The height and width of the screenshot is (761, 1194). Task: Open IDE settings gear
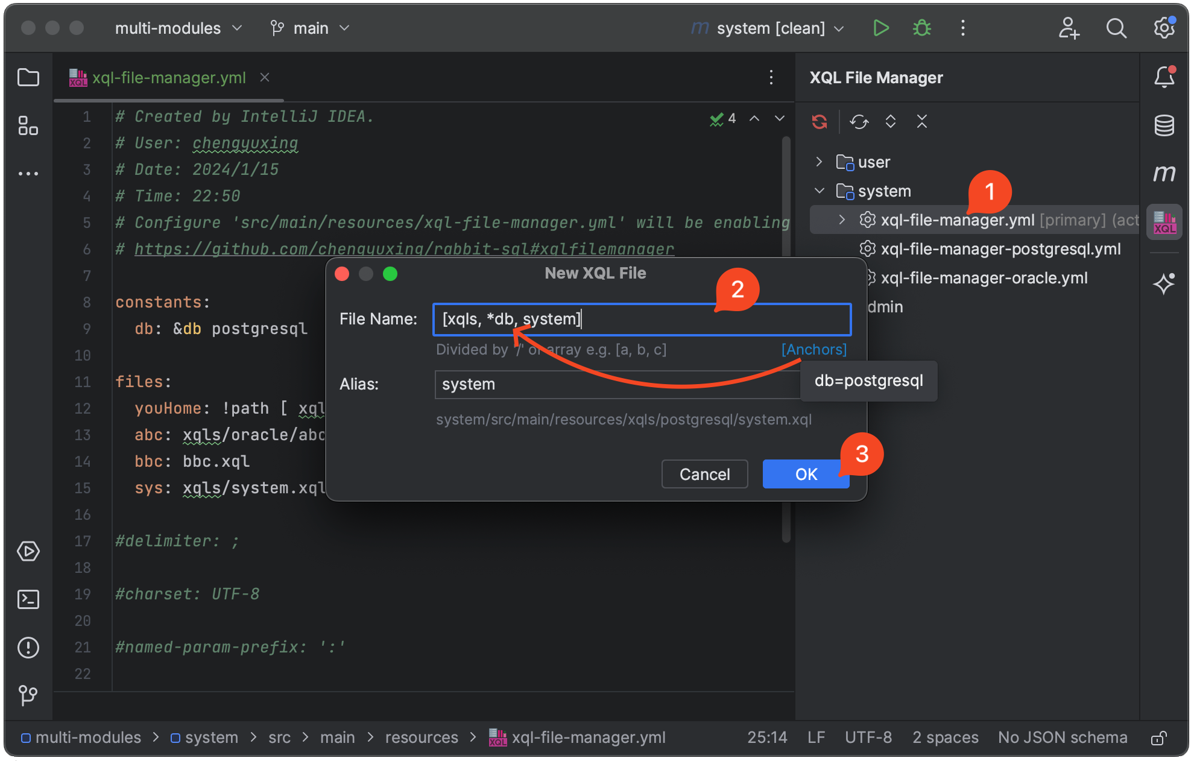coord(1164,28)
